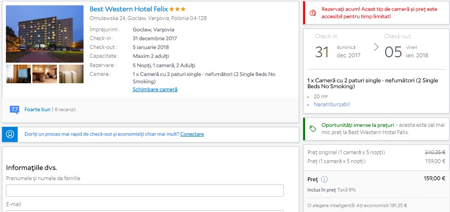Image resolution: width=450 pixels, height=212 pixels.
Task: Click the Conectare sign-in link
Action: click(x=192, y=134)
